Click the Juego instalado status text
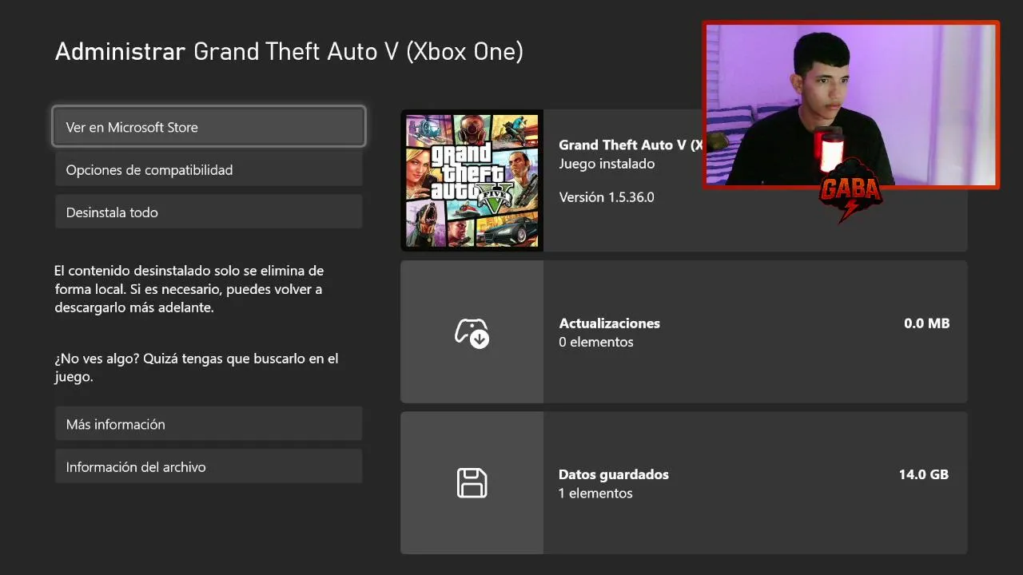Viewport: 1023px width, 575px height. click(x=607, y=164)
